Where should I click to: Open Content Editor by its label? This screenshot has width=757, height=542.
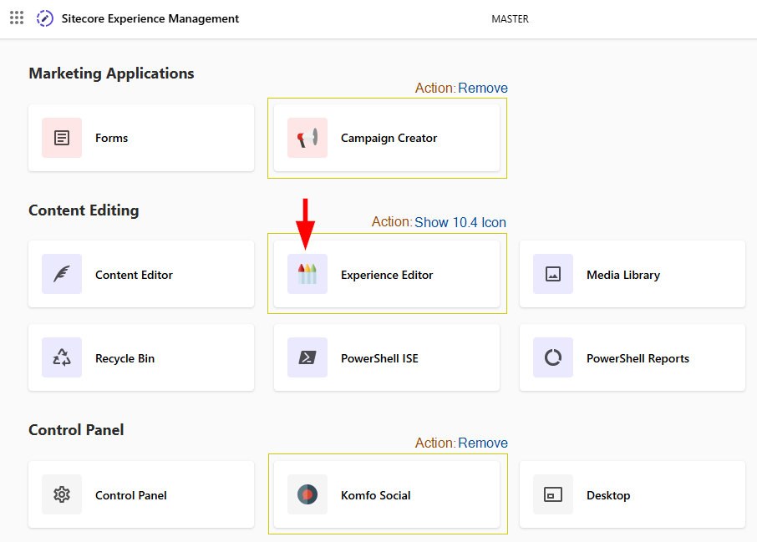(x=134, y=275)
